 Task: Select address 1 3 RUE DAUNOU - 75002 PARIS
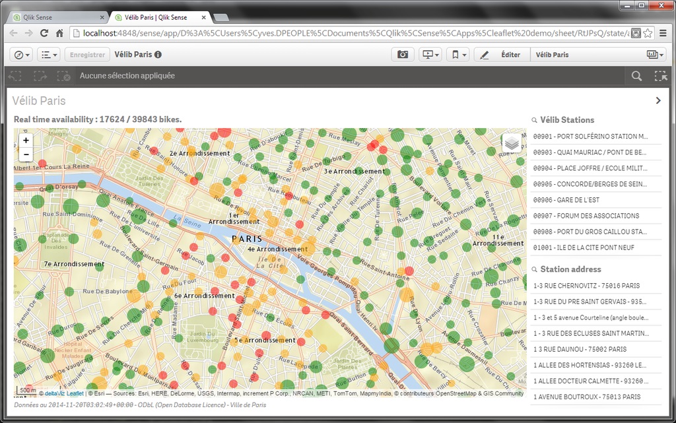pos(596,349)
